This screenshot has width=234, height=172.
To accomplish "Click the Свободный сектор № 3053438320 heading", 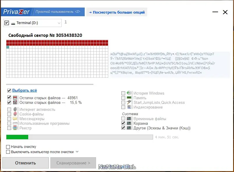I will click(45, 35).
